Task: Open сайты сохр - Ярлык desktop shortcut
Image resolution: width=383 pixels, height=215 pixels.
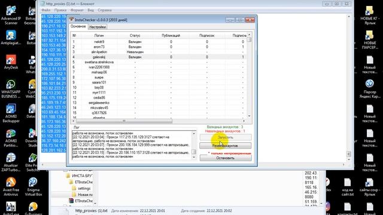Action: (370, 187)
